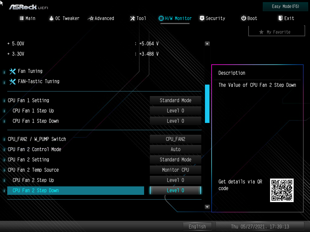This screenshot has height=232, width=310.
Task: Click the QR code in the Description panel
Action: (x=282, y=190)
